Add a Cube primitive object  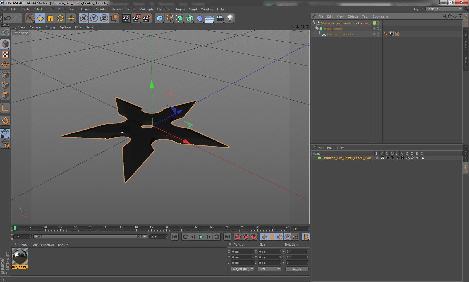click(160, 18)
